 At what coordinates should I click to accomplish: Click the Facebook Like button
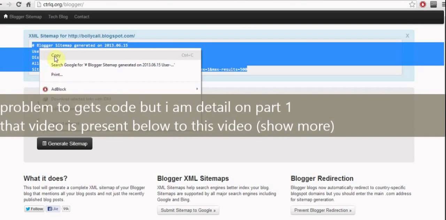pyautogui.click(x=53, y=209)
